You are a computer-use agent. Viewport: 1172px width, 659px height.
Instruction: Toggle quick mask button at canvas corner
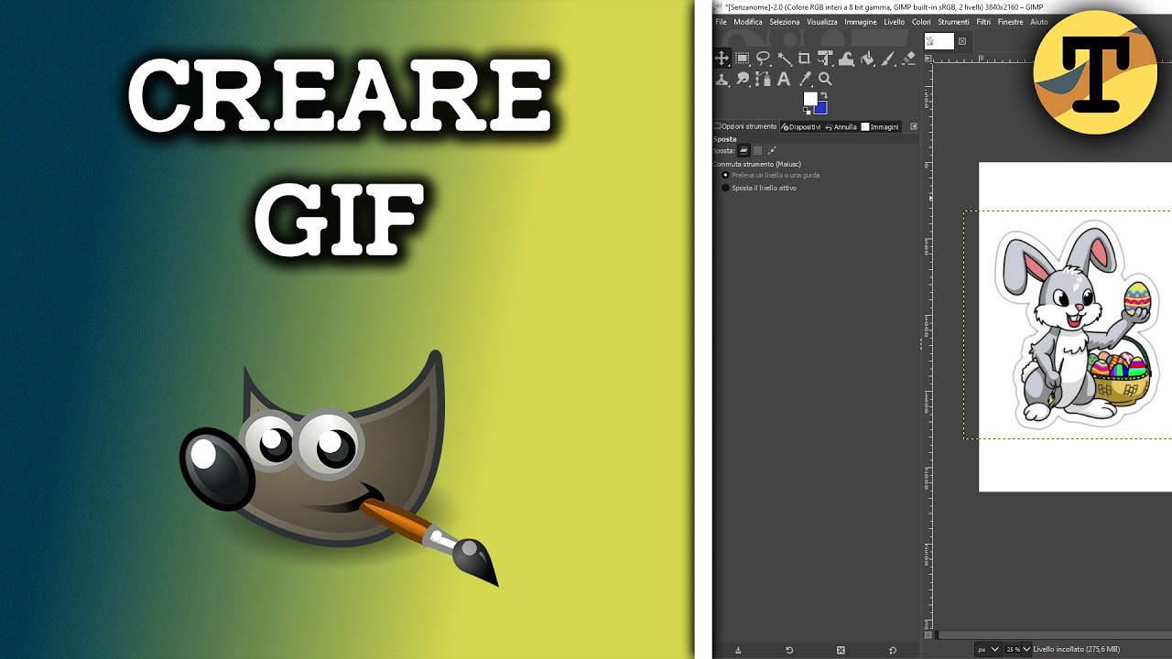tap(928, 634)
